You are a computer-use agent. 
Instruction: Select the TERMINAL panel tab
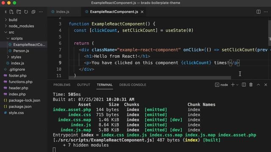(105, 85)
